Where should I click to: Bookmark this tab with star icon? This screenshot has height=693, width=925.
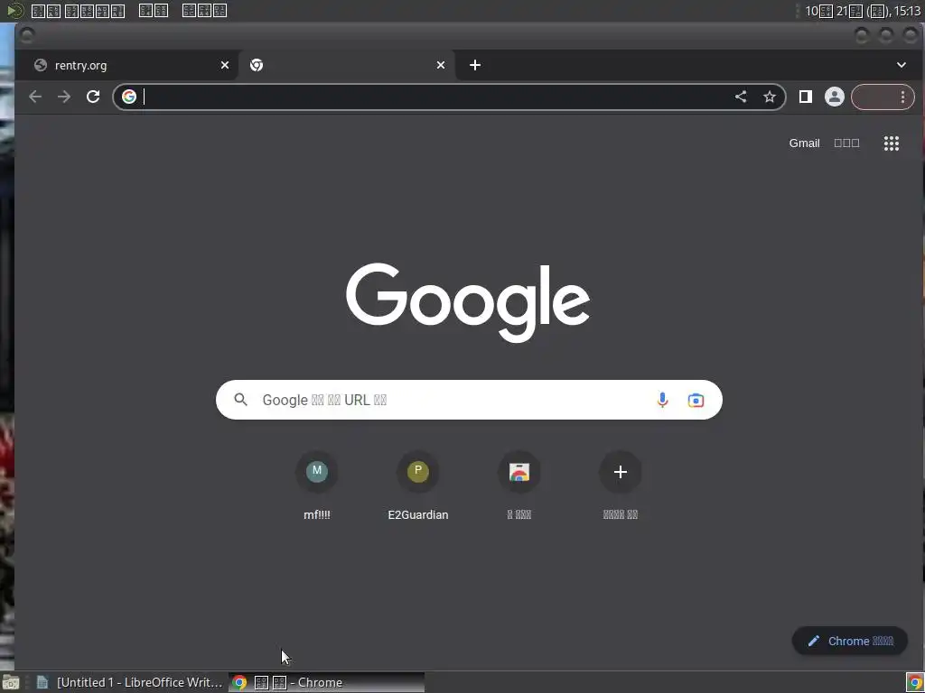(x=770, y=97)
